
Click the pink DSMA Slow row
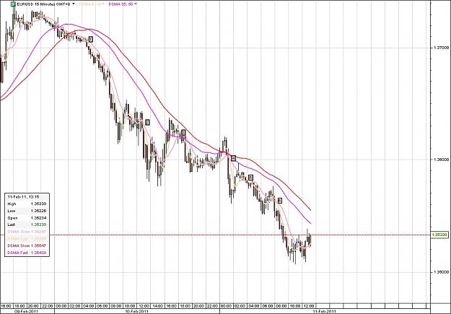coord(27,232)
